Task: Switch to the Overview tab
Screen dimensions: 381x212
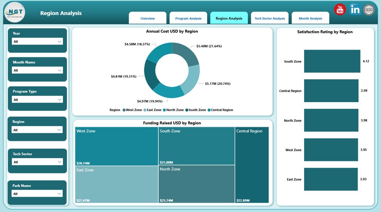Action: 148,18
